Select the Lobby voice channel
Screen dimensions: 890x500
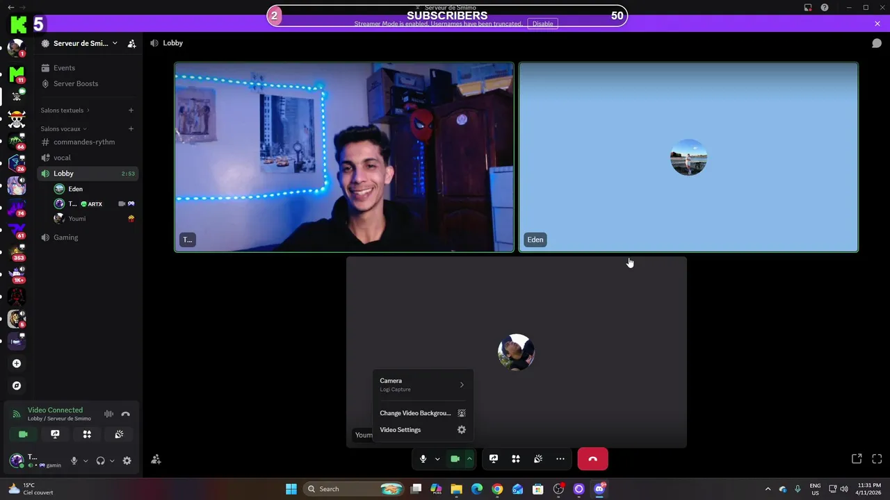click(x=88, y=174)
